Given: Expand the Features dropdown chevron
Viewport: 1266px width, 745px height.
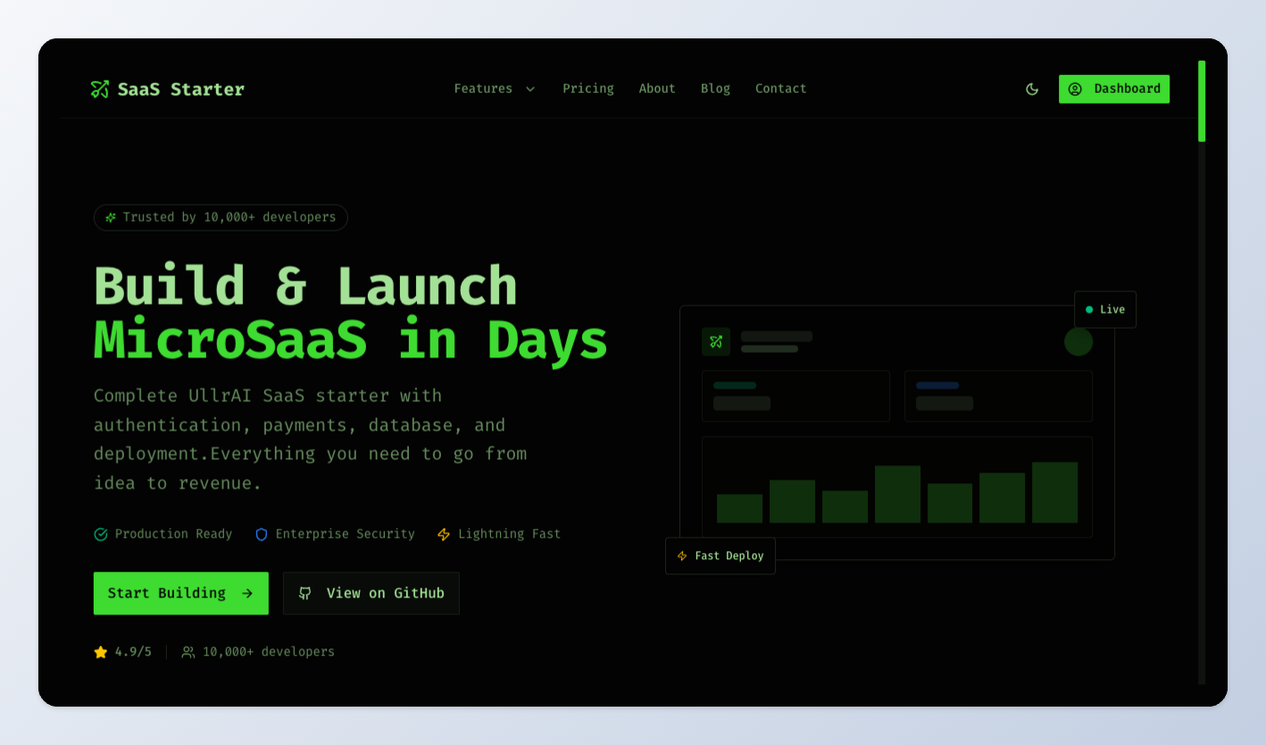Looking at the screenshot, I should [x=530, y=89].
